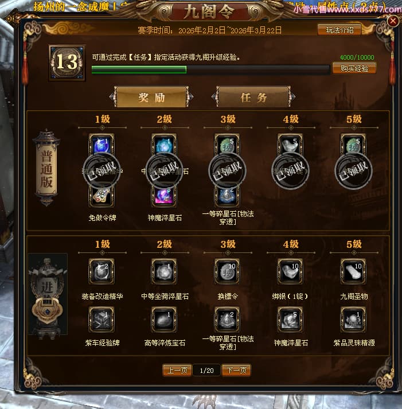Screen dimensions: 402x409
Task: Click the advanced 中等坐骑淬星石 icon
Action: [164, 271]
